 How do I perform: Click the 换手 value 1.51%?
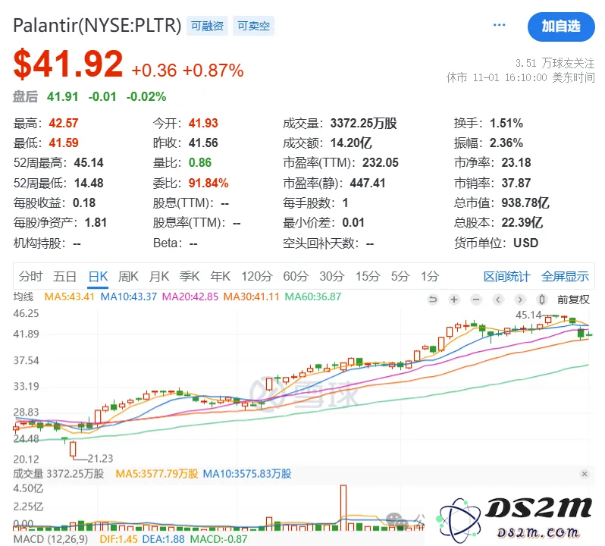506,123
